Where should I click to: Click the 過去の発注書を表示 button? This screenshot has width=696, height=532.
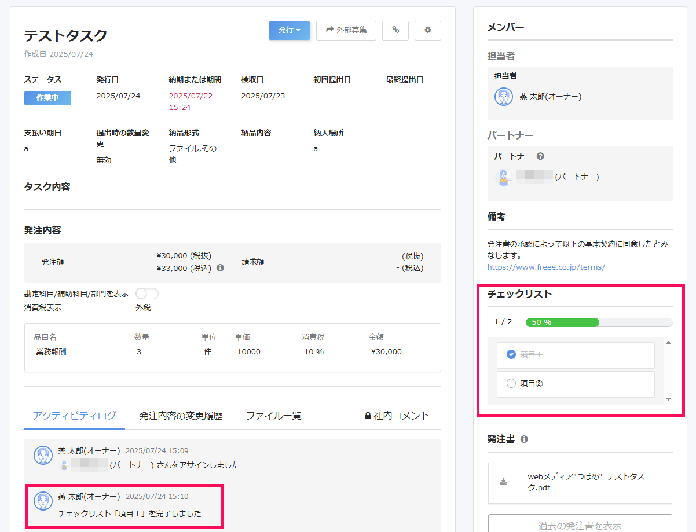point(580,525)
